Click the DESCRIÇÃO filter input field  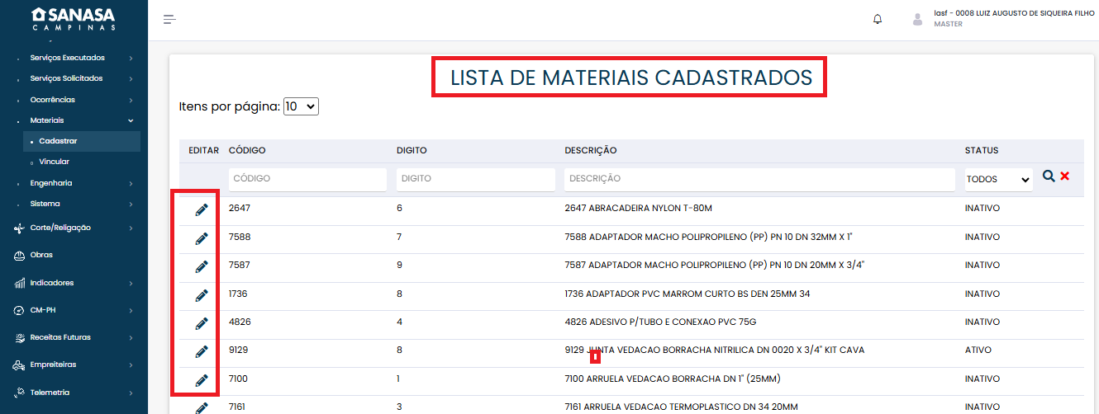point(759,180)
